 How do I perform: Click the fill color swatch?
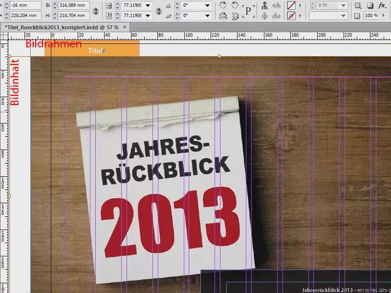(x=291, y=5)
